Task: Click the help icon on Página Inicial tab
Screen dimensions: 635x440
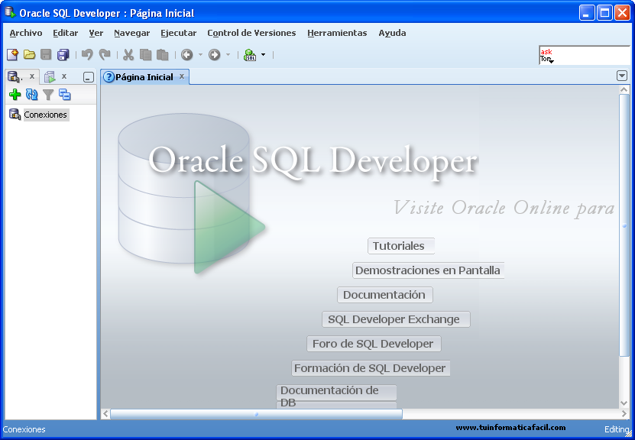Action: click(x=109, y=77)
